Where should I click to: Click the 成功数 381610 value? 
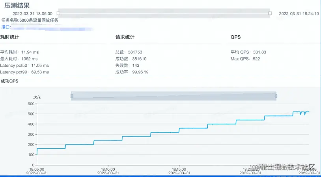(139, 59)
